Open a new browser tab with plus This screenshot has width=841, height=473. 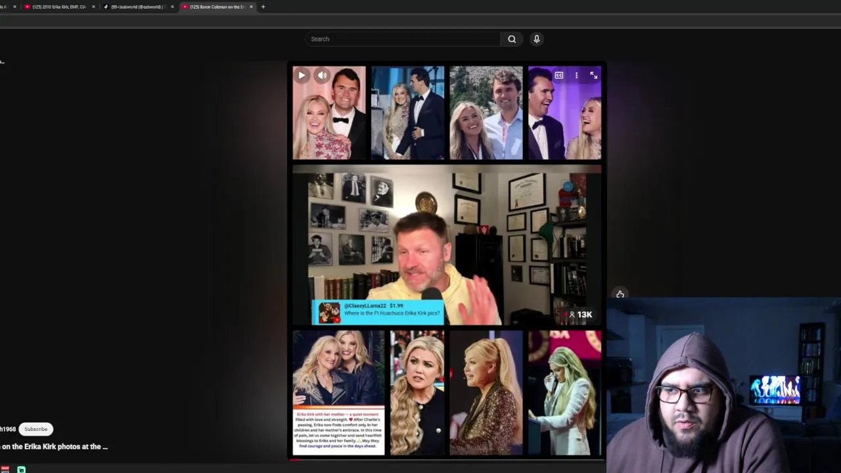(263, 7)
